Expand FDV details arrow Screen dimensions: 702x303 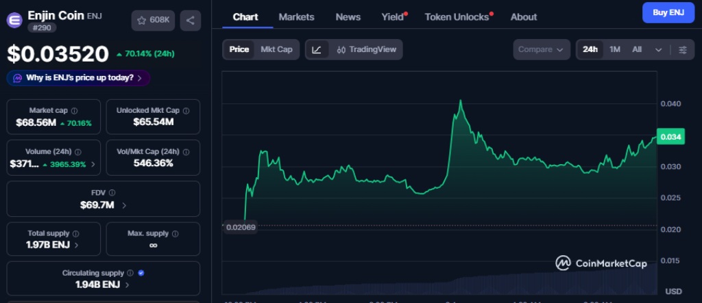tap(124, 206)
